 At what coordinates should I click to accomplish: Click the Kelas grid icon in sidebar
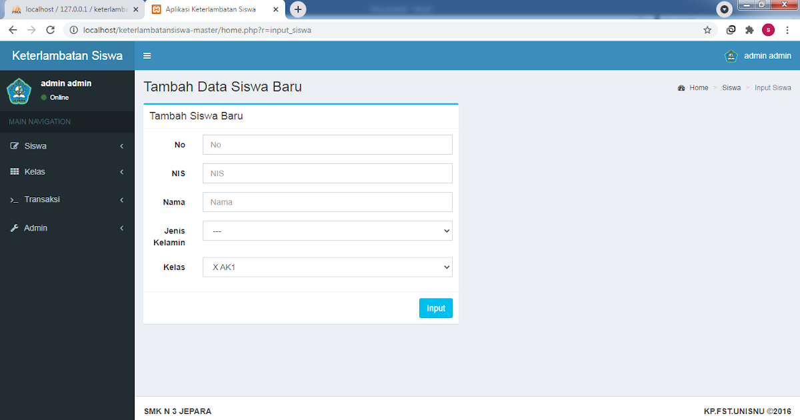(x=15, y=172)
